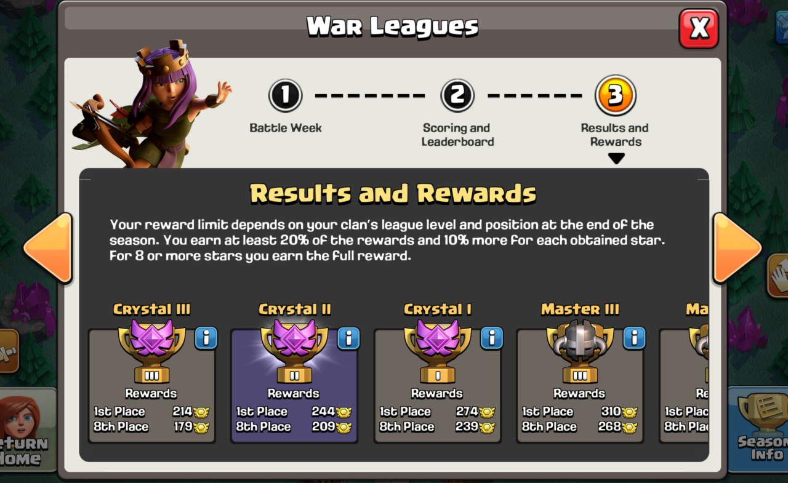This screenshot has width=788, height=483.
Task: Show previous page with left arrow
Action: (48, 248)
